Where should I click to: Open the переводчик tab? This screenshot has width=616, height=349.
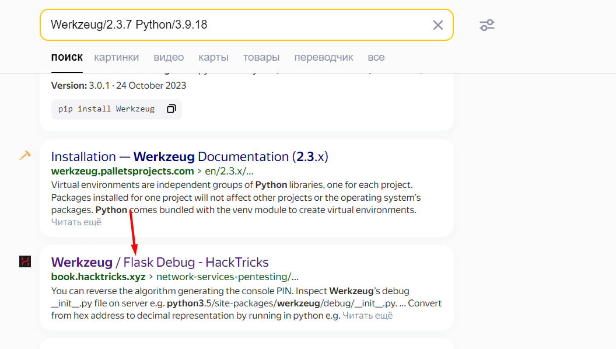[323, 57]
